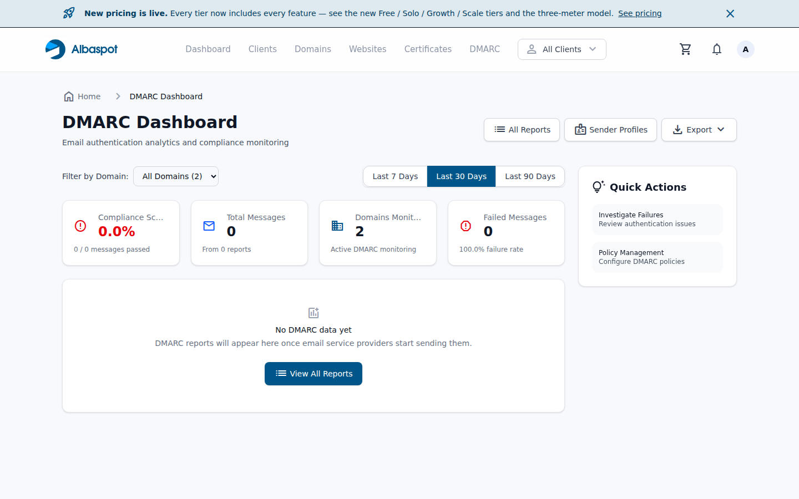Open the Websites nav item
The image size is (799, 499).
point(368,49)
